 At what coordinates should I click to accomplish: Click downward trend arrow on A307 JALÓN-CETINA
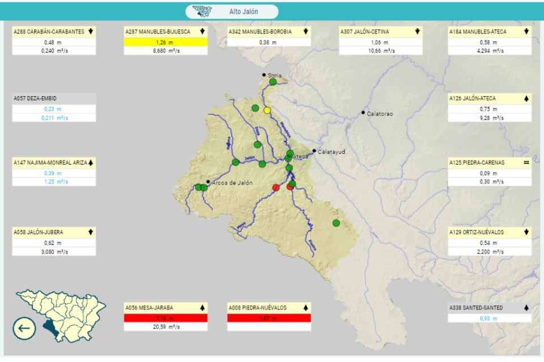[x=418, y=32]
